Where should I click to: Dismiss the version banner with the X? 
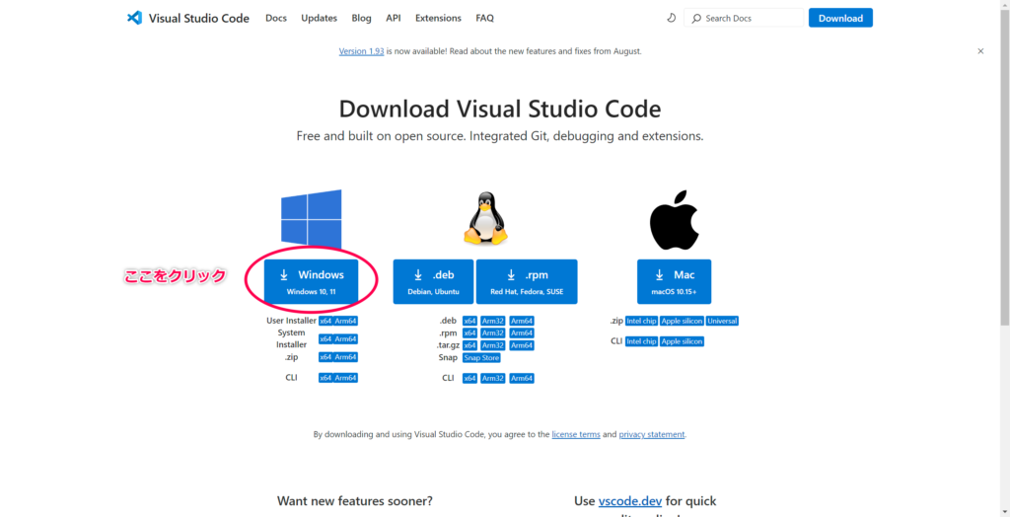click(x=980, y=50)
